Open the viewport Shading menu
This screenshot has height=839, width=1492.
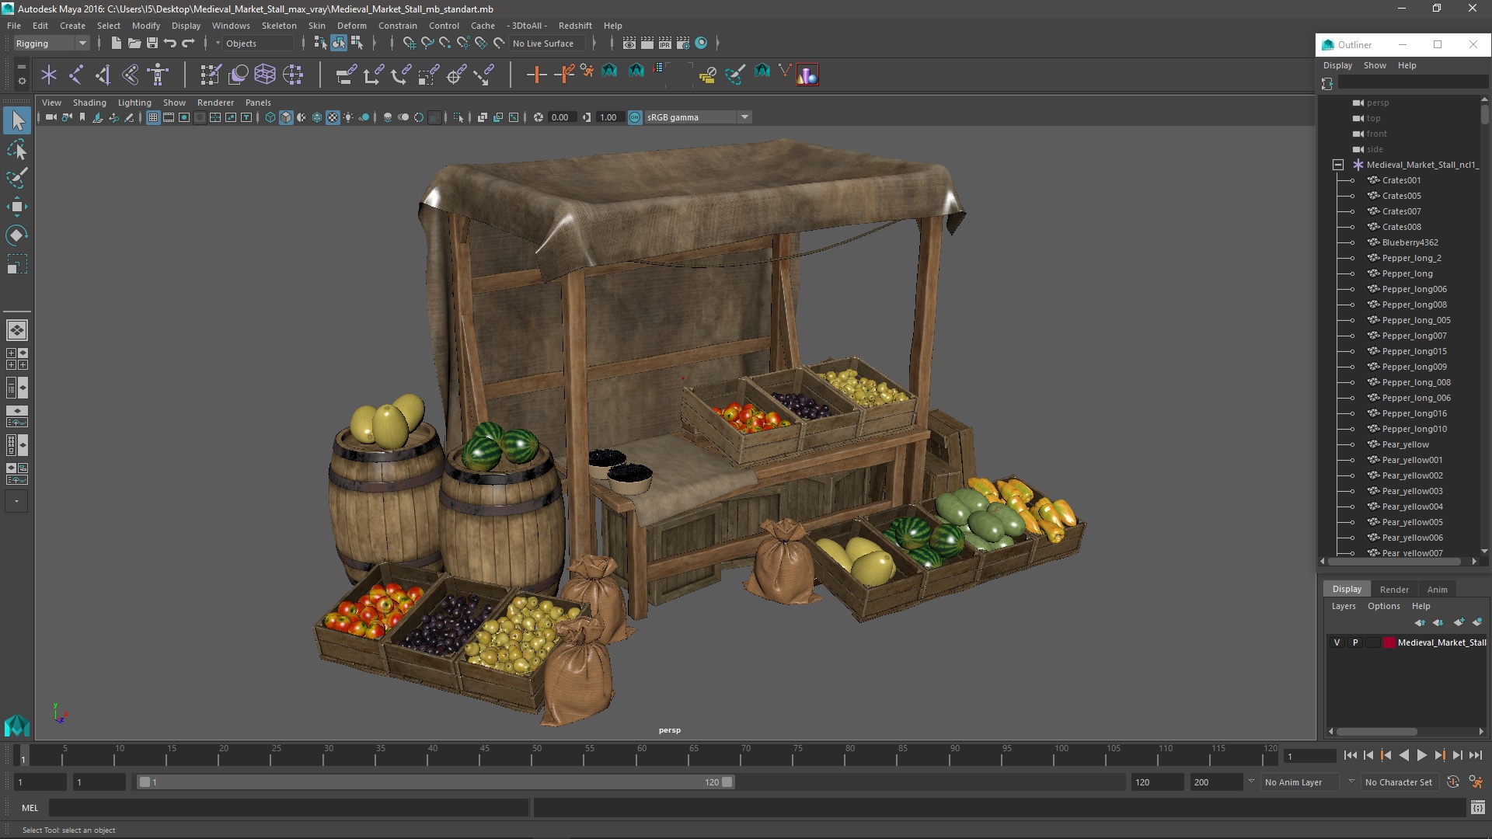pyautogui.click(x=89, y=103)
